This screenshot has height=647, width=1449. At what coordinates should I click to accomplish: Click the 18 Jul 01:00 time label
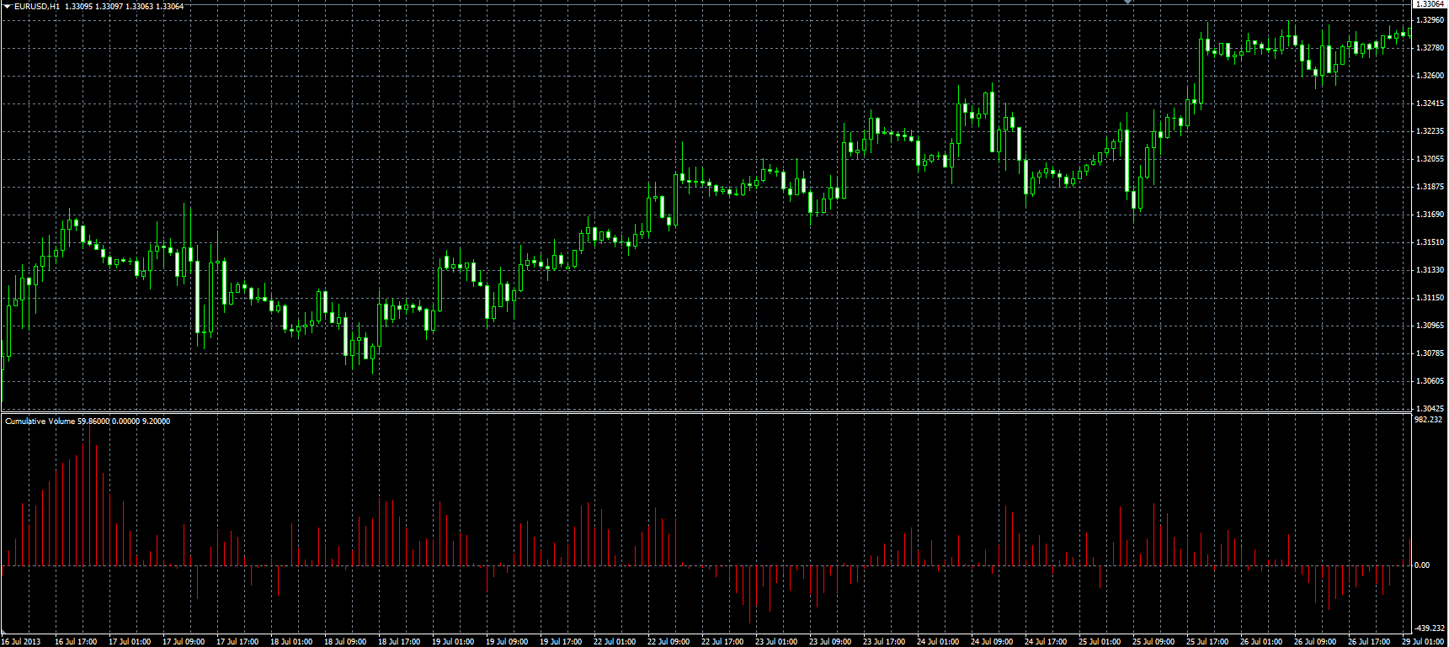pos(290,642)
